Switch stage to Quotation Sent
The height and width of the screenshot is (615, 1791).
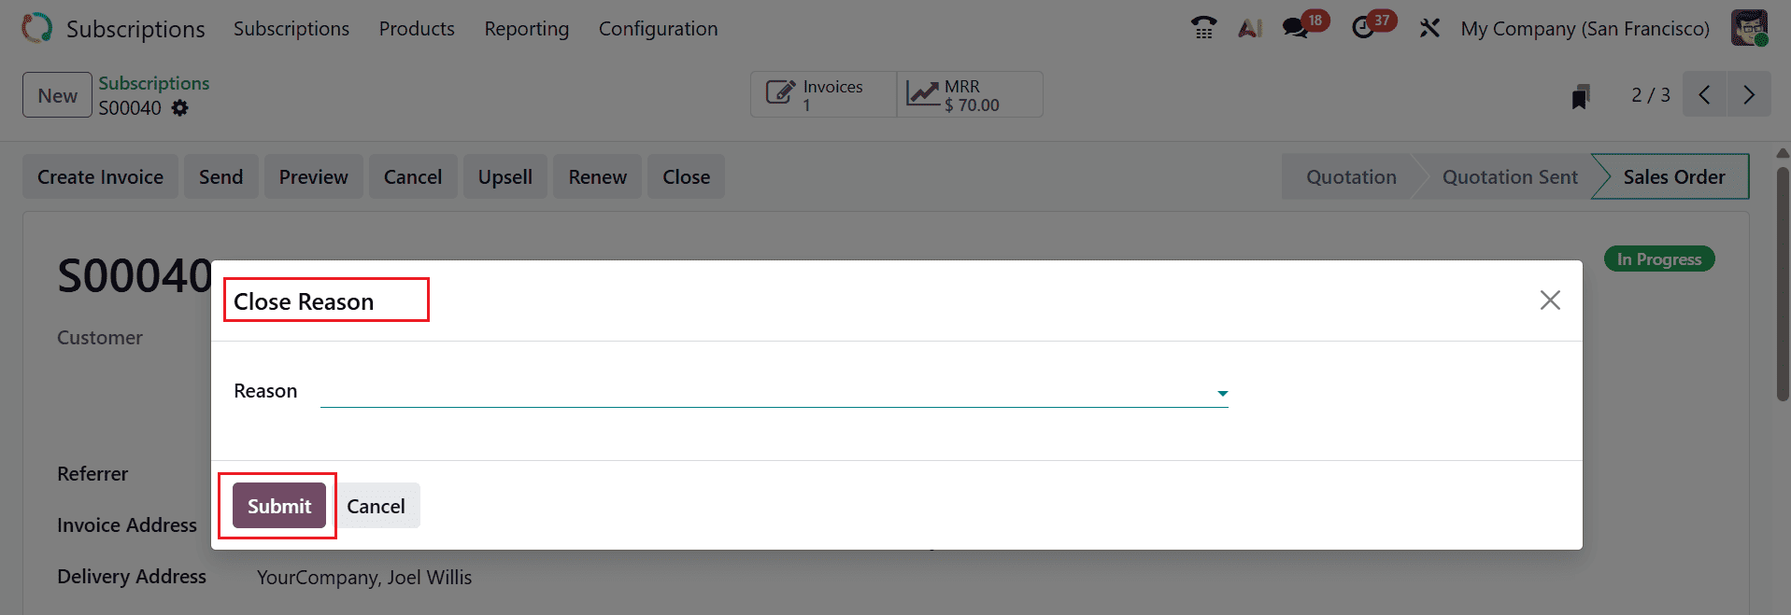(x=1510, y=176)
